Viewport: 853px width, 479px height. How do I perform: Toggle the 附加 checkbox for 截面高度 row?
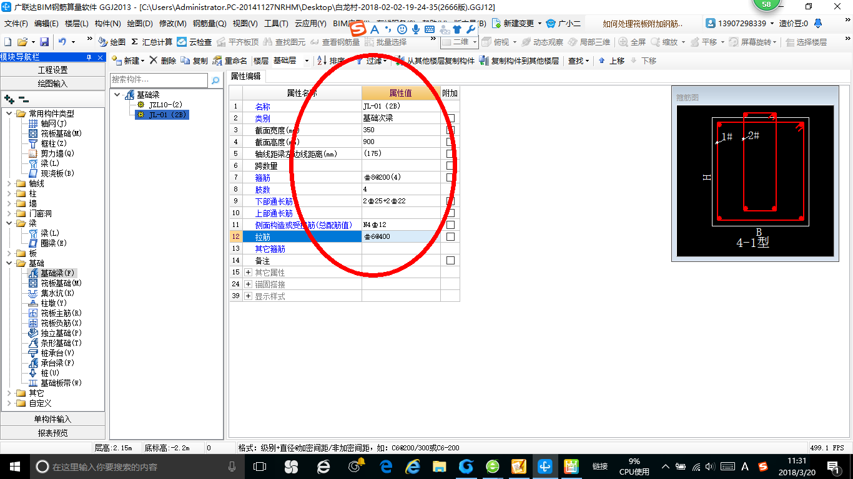(x=450, y=142)
